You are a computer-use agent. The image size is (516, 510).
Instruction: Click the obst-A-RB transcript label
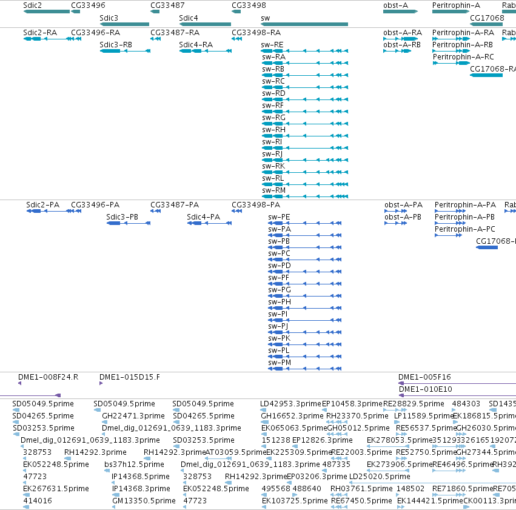click(402, 45)
